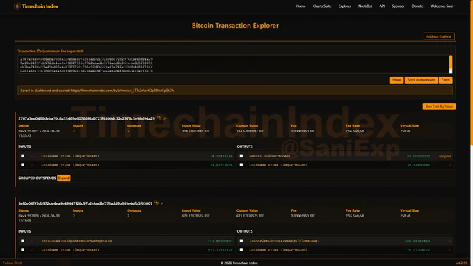This screenshot has height=266, width=473.
Task: Open Coinbase Prime address on 74.70473146 input
Action: (70, 156)
